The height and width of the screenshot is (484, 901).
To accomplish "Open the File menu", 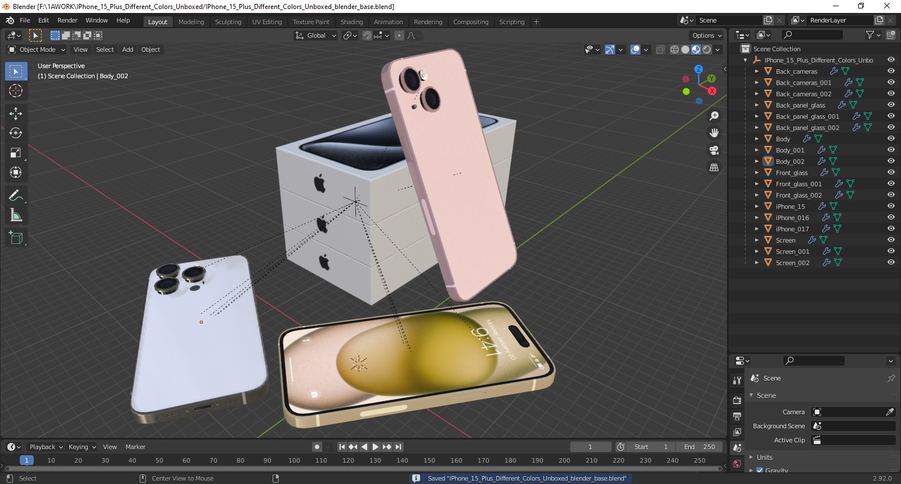I will click(x=25, y=20).
